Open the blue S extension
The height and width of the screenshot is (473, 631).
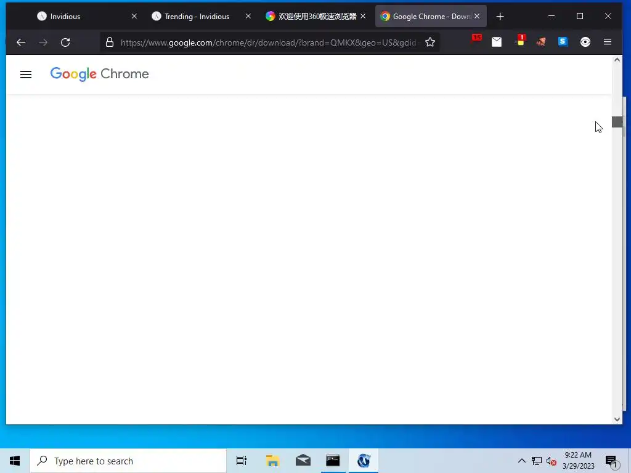pos(563,41)
